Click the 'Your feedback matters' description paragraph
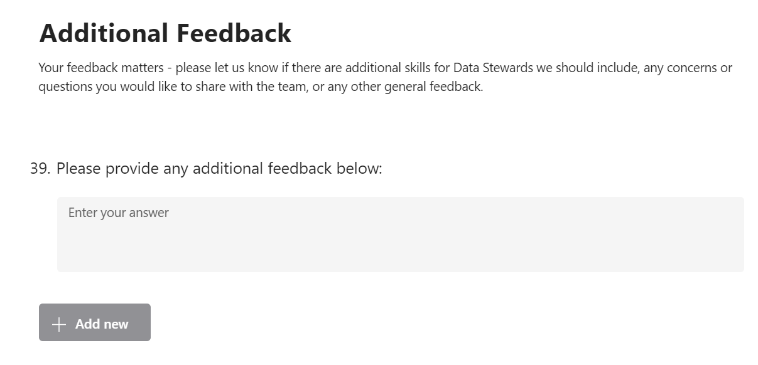 [x=385, y=77]
